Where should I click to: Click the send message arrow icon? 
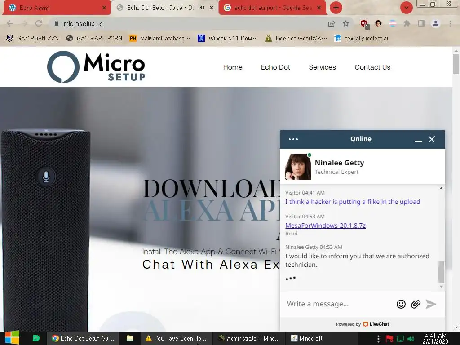431,304
